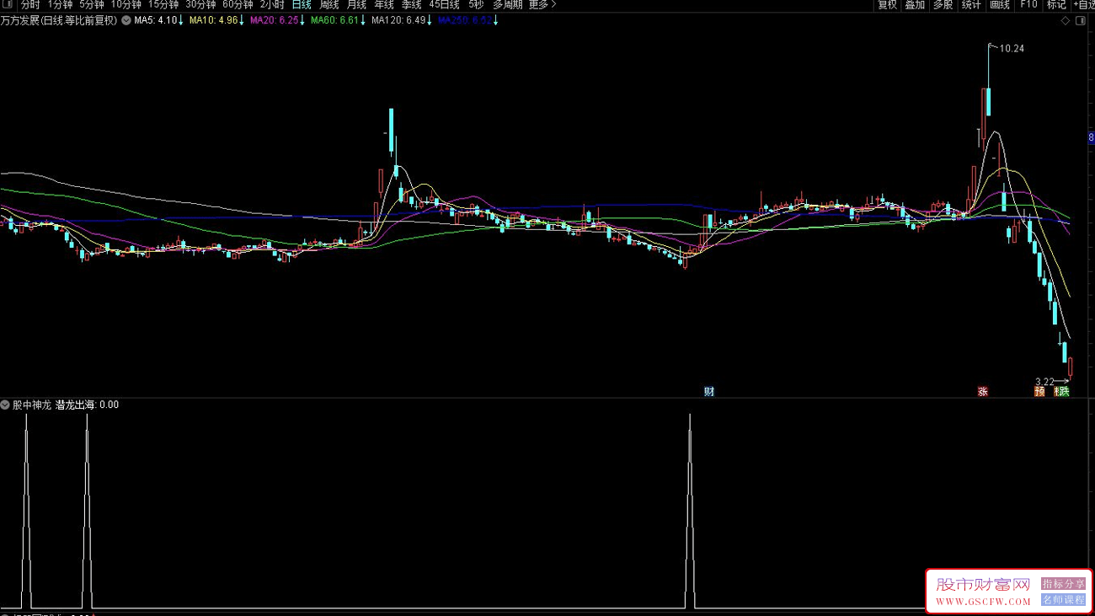Click the MA20 magenta indicator label
This screenshot has width=1095, height=616.
click(x=274, y=20)
